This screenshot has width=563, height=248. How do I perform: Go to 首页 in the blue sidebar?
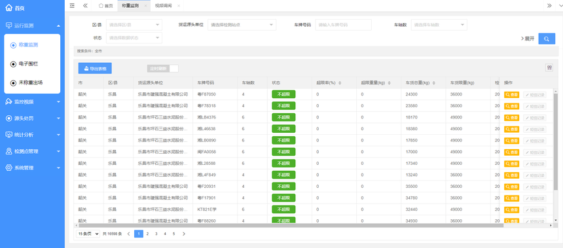tap(15, 9)
